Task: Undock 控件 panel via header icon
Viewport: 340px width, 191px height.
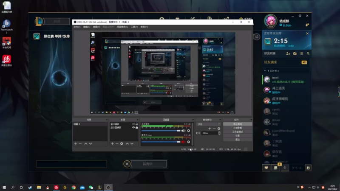Action: click(251, 120)
